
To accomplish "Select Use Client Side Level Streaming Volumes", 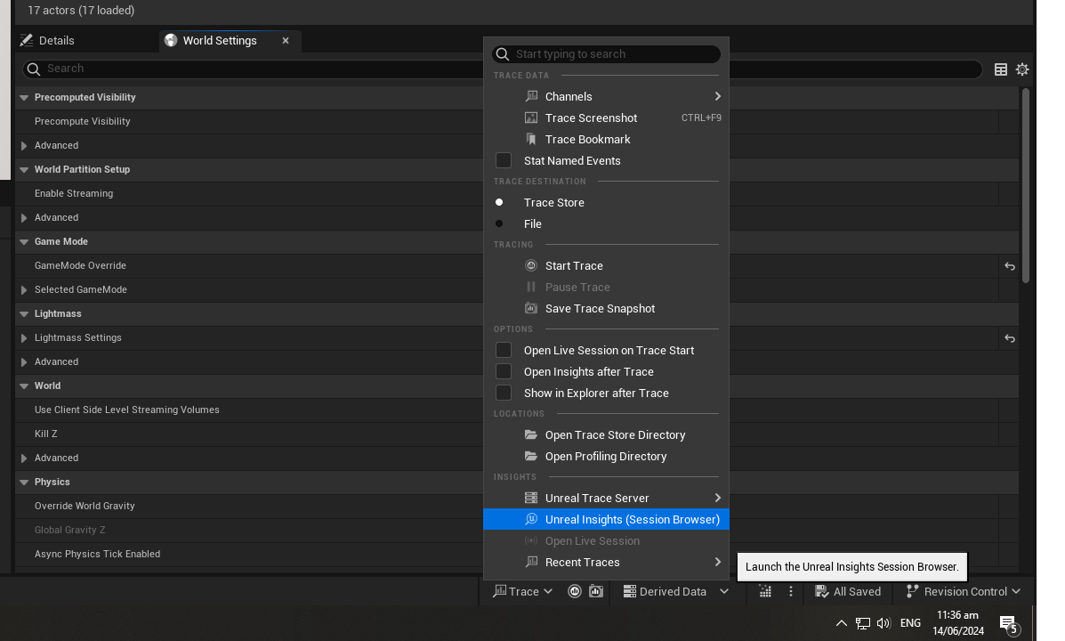I will 517,410.
